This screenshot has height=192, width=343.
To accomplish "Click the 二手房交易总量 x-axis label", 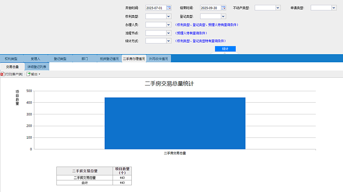I will tap(175, 153).
